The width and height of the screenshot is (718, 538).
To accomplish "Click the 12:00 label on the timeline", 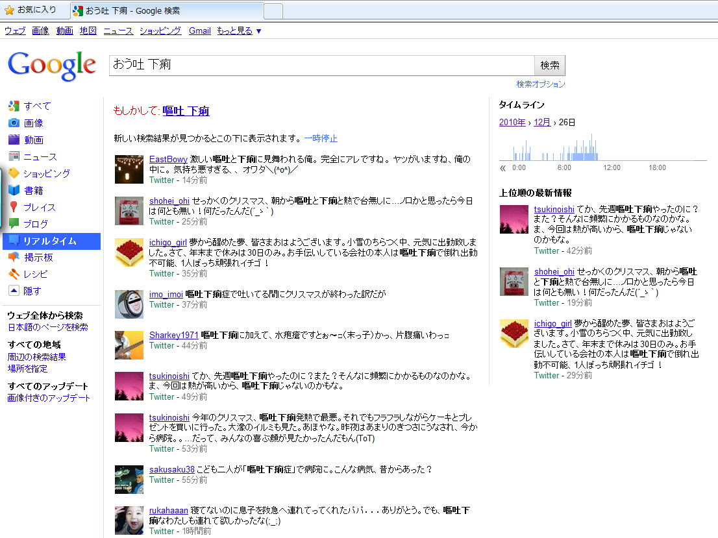I will pos(612,167).
